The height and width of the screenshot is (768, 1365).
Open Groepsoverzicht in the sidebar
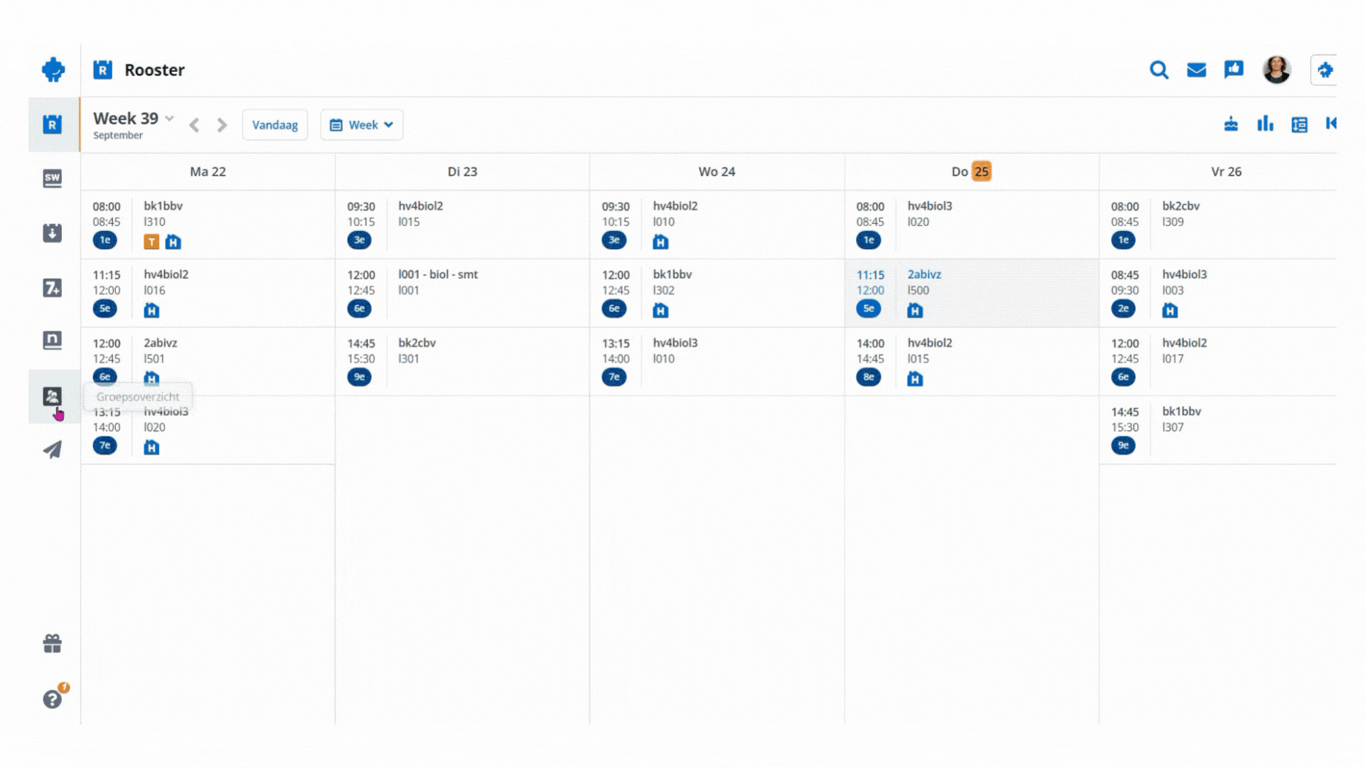point(52,396)
